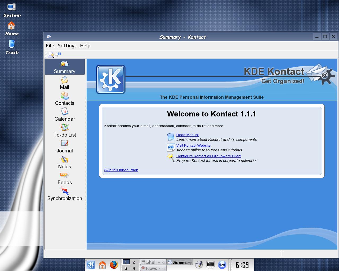The width and height of the screenshot is (339, 271).
Task: Click the large KDE gear logo
Action: (x=111, y=79)
